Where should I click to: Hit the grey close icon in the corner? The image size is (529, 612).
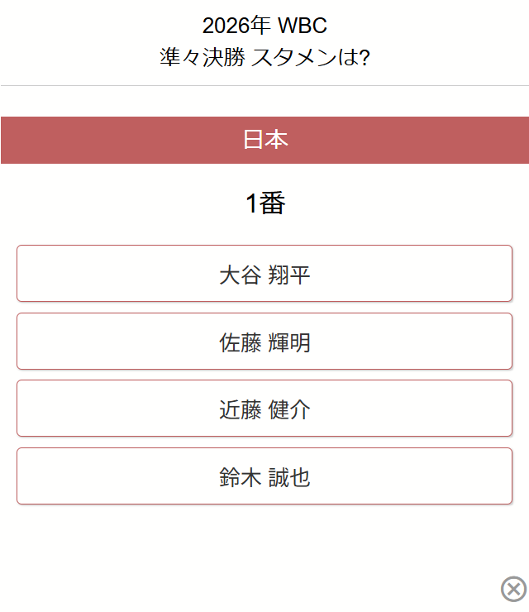click(513, 589)
